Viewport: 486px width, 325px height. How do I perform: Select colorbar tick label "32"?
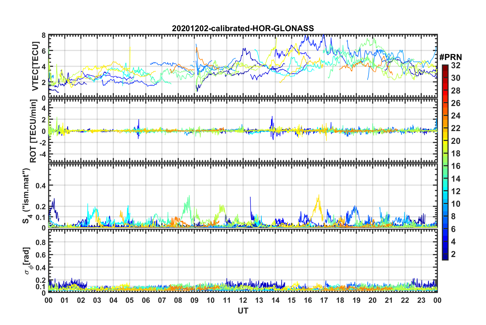click(456, 66)
